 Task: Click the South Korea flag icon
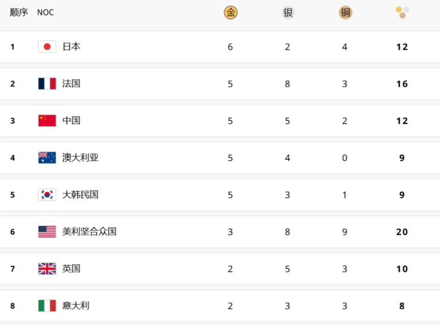tap(47, 195)
